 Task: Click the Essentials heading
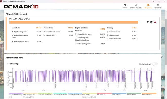click(x=16, y=28)
